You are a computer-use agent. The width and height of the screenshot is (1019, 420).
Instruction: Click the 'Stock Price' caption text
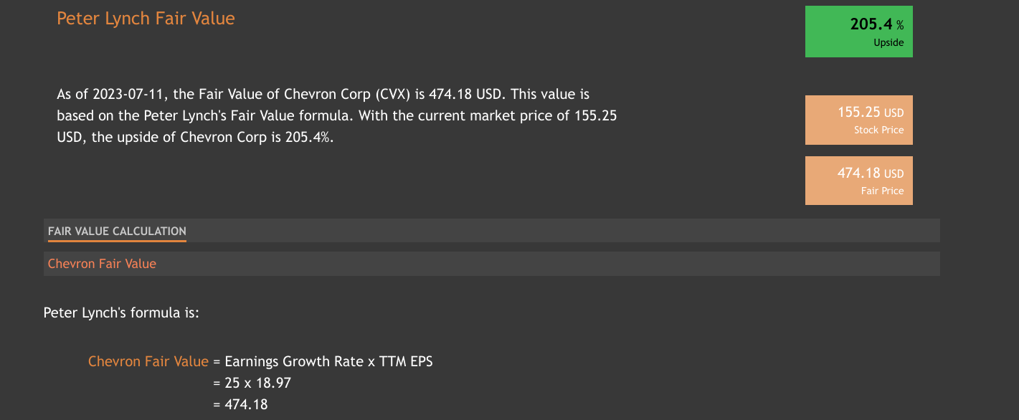[878, 130]
